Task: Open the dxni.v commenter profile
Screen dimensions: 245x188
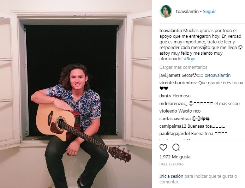Action: [x=165, y=96]
